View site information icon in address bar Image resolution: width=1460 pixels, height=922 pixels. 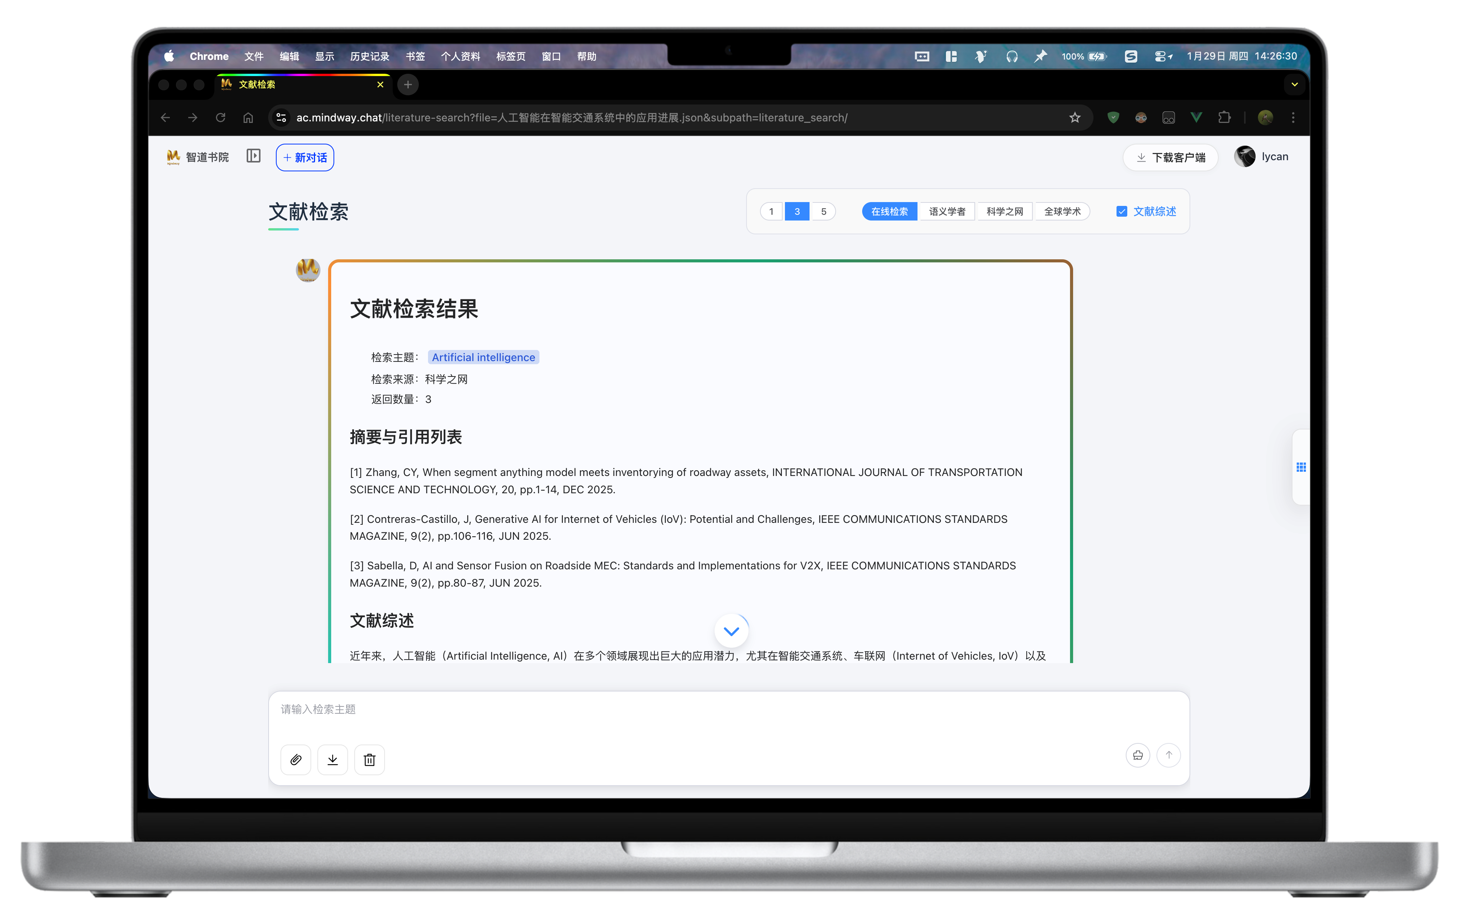pyautogui.click(x=281, y=118)
